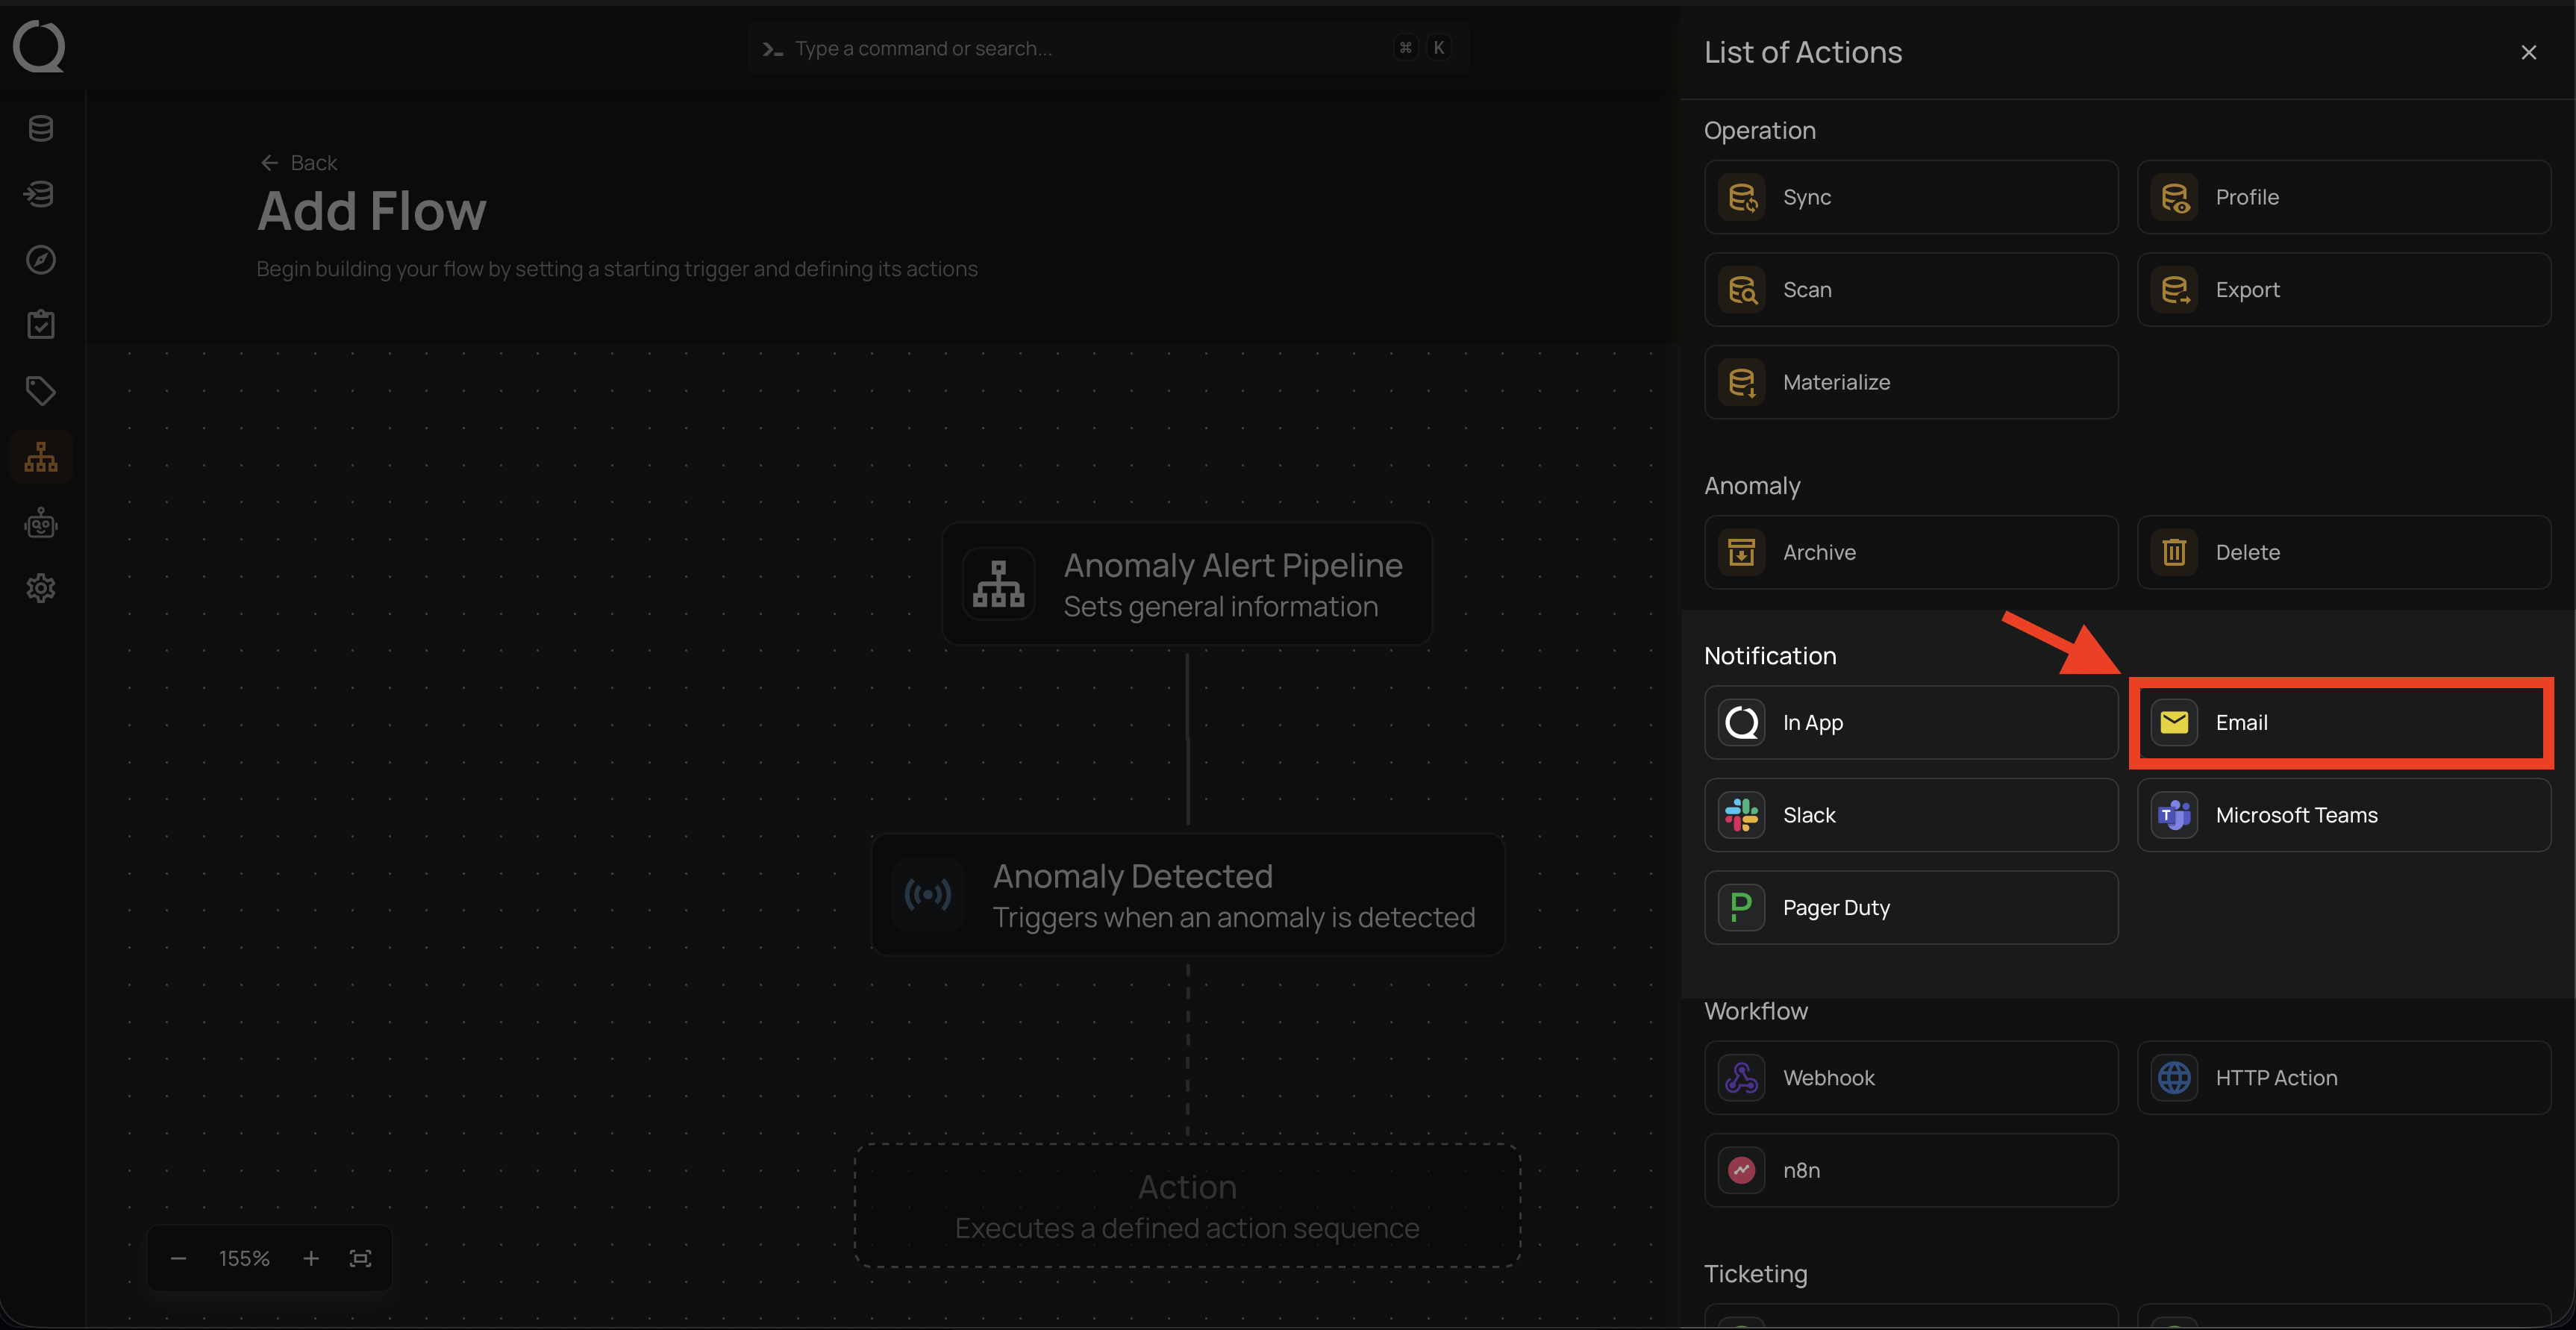Choose the Slack notification action
The image size is (2576, 1330).
(x=1910, y=815)
